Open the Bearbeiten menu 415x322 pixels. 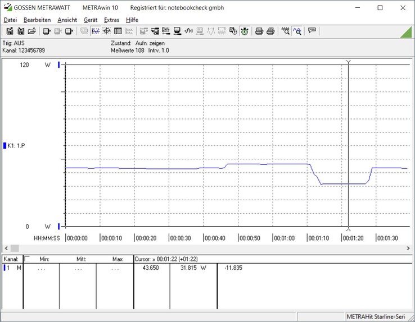tap(37, 20)
